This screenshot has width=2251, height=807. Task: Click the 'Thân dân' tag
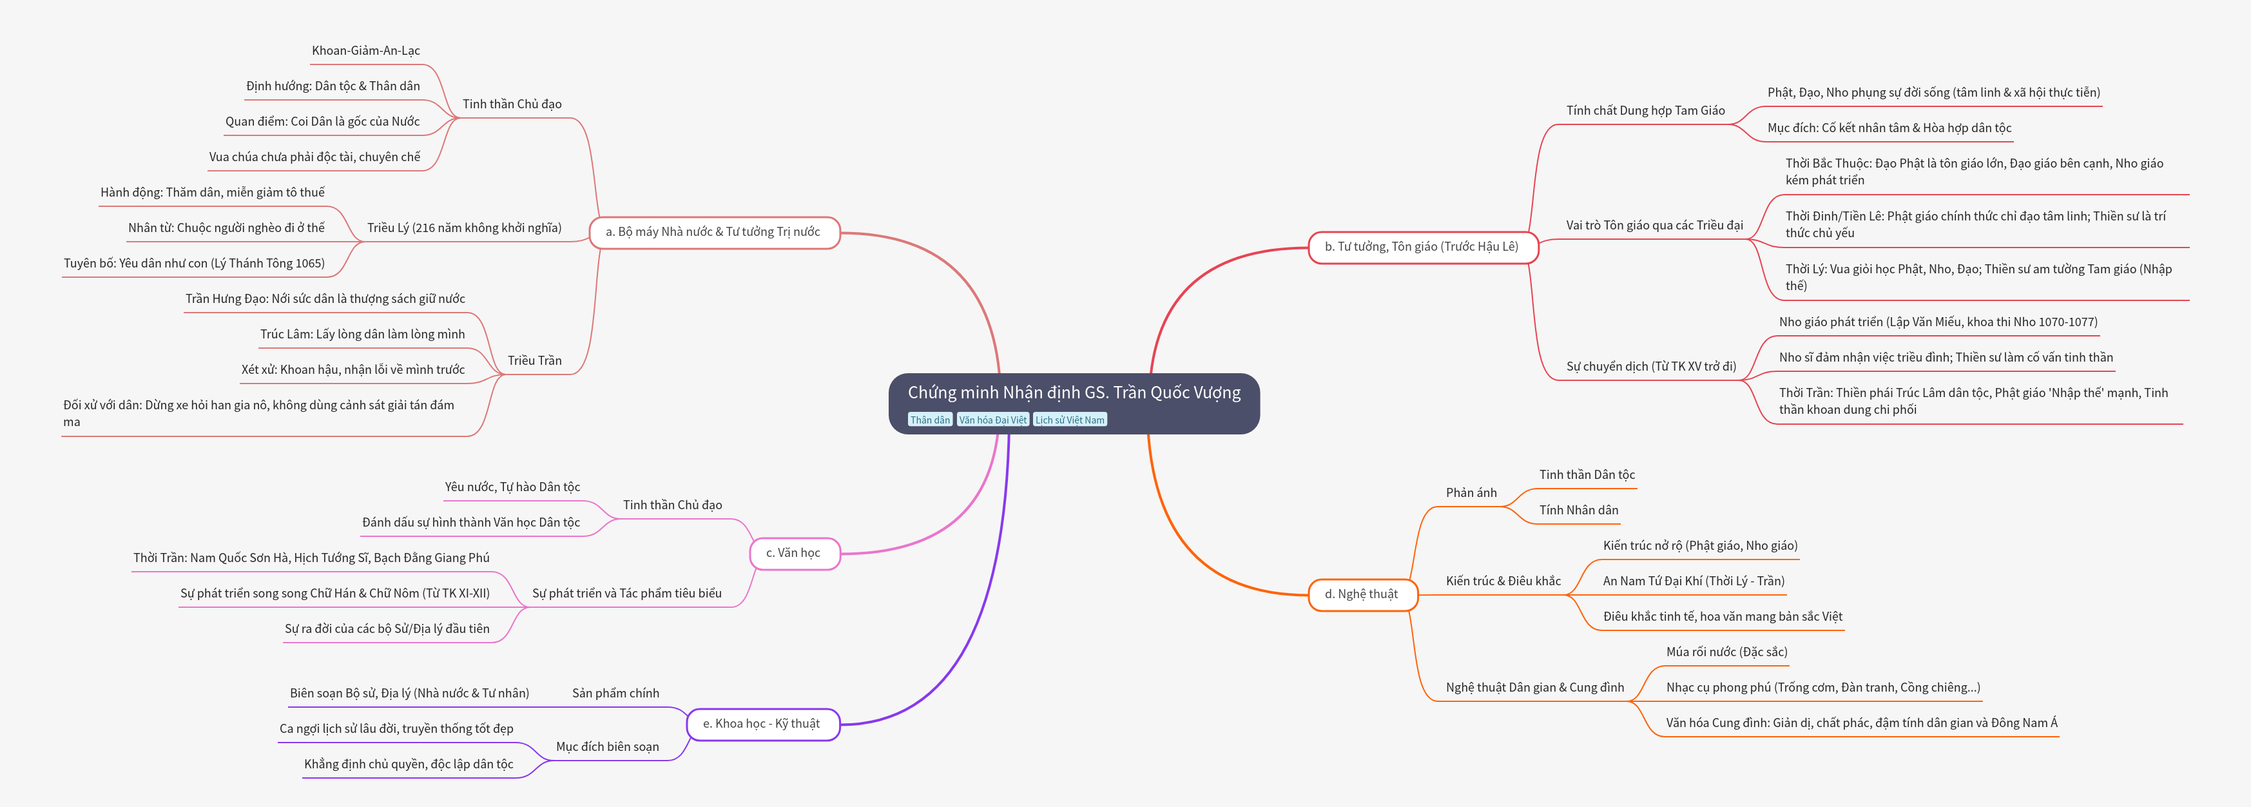pos(930,420)
